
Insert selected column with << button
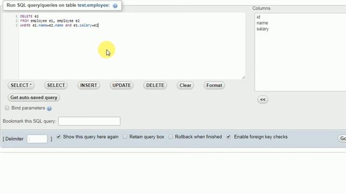point(263,99)
